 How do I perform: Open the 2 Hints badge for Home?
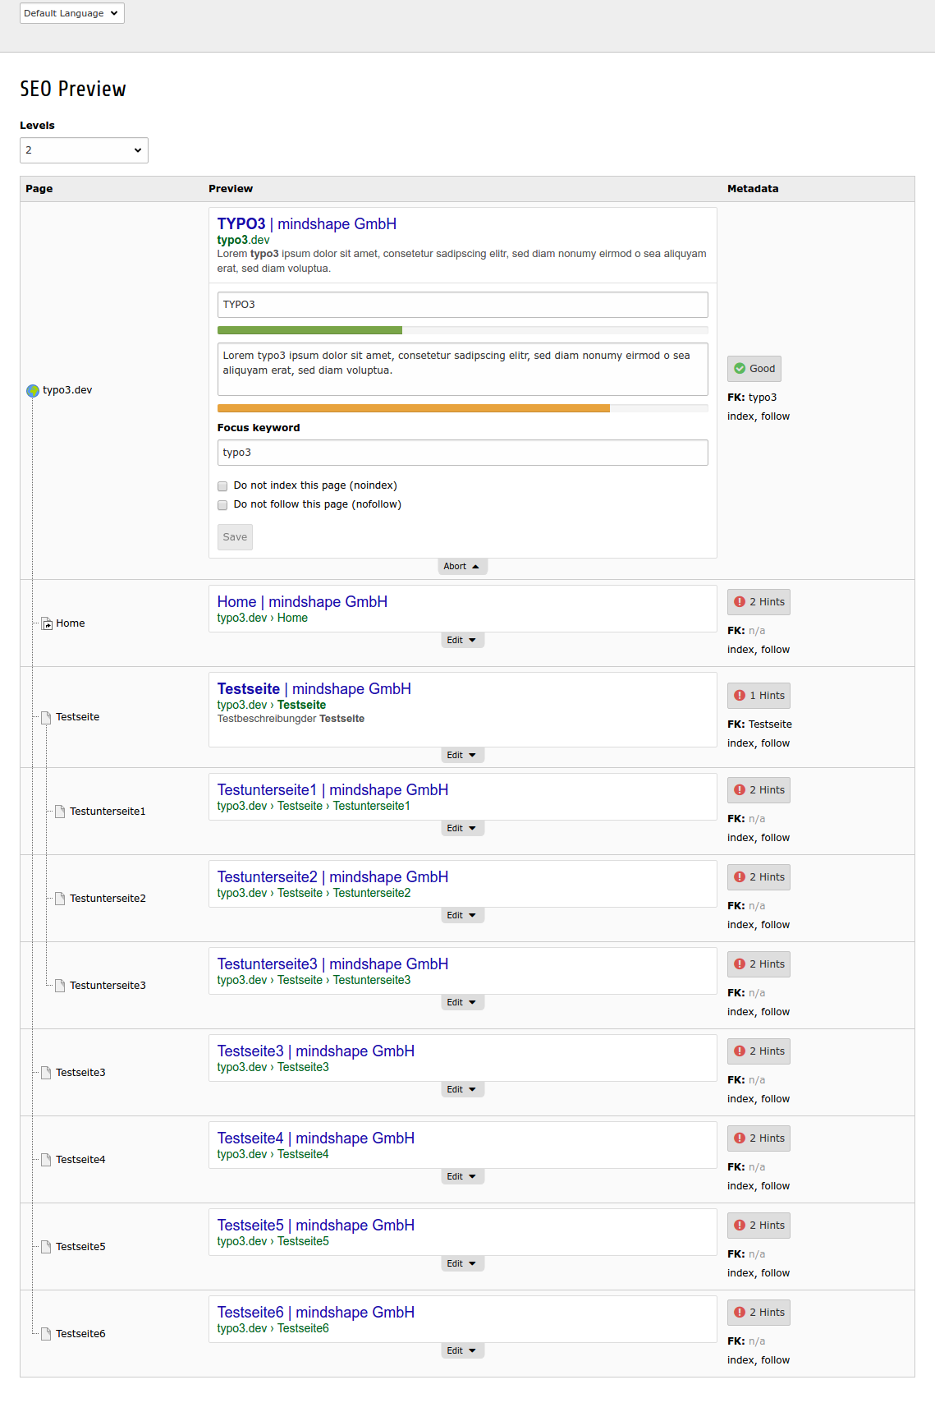click(759, 602)
